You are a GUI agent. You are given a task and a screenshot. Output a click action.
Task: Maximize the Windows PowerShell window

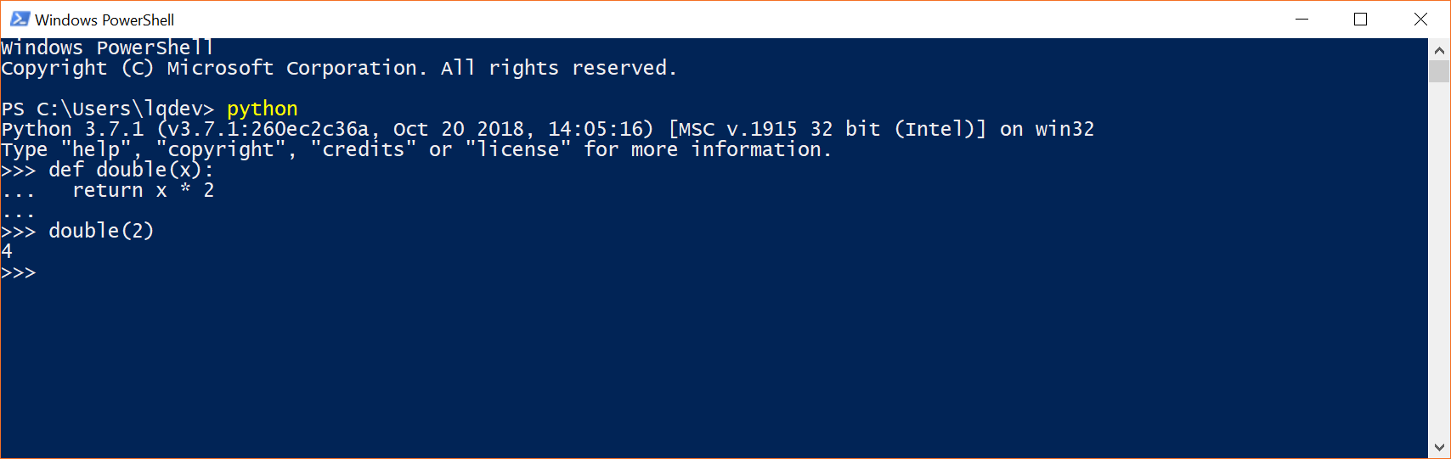[x=1360, y=20]
